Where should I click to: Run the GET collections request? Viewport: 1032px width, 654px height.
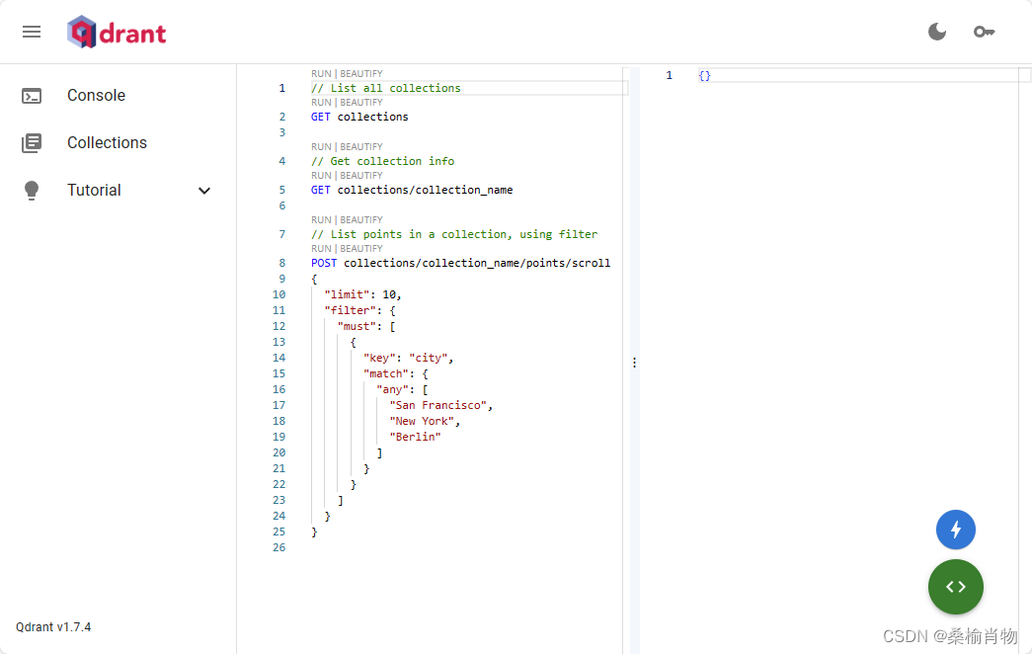point(321,103)
